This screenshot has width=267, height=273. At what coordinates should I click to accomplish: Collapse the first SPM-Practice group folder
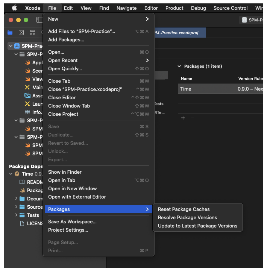16,54
